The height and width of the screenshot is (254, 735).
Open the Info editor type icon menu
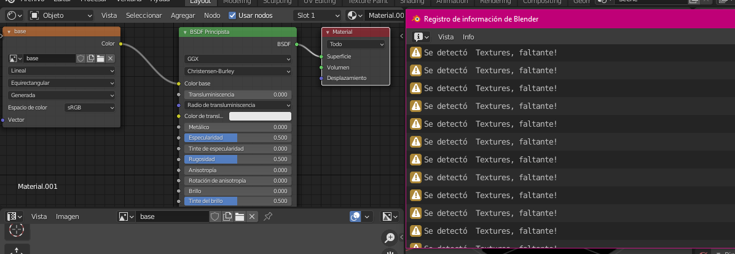pyautogui.click(x=421, y=37)
